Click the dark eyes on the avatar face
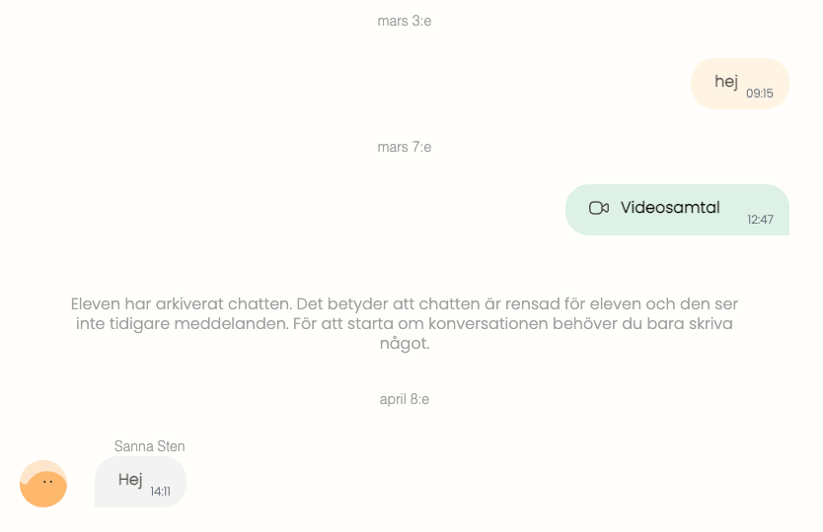 [x=47, y=481]
